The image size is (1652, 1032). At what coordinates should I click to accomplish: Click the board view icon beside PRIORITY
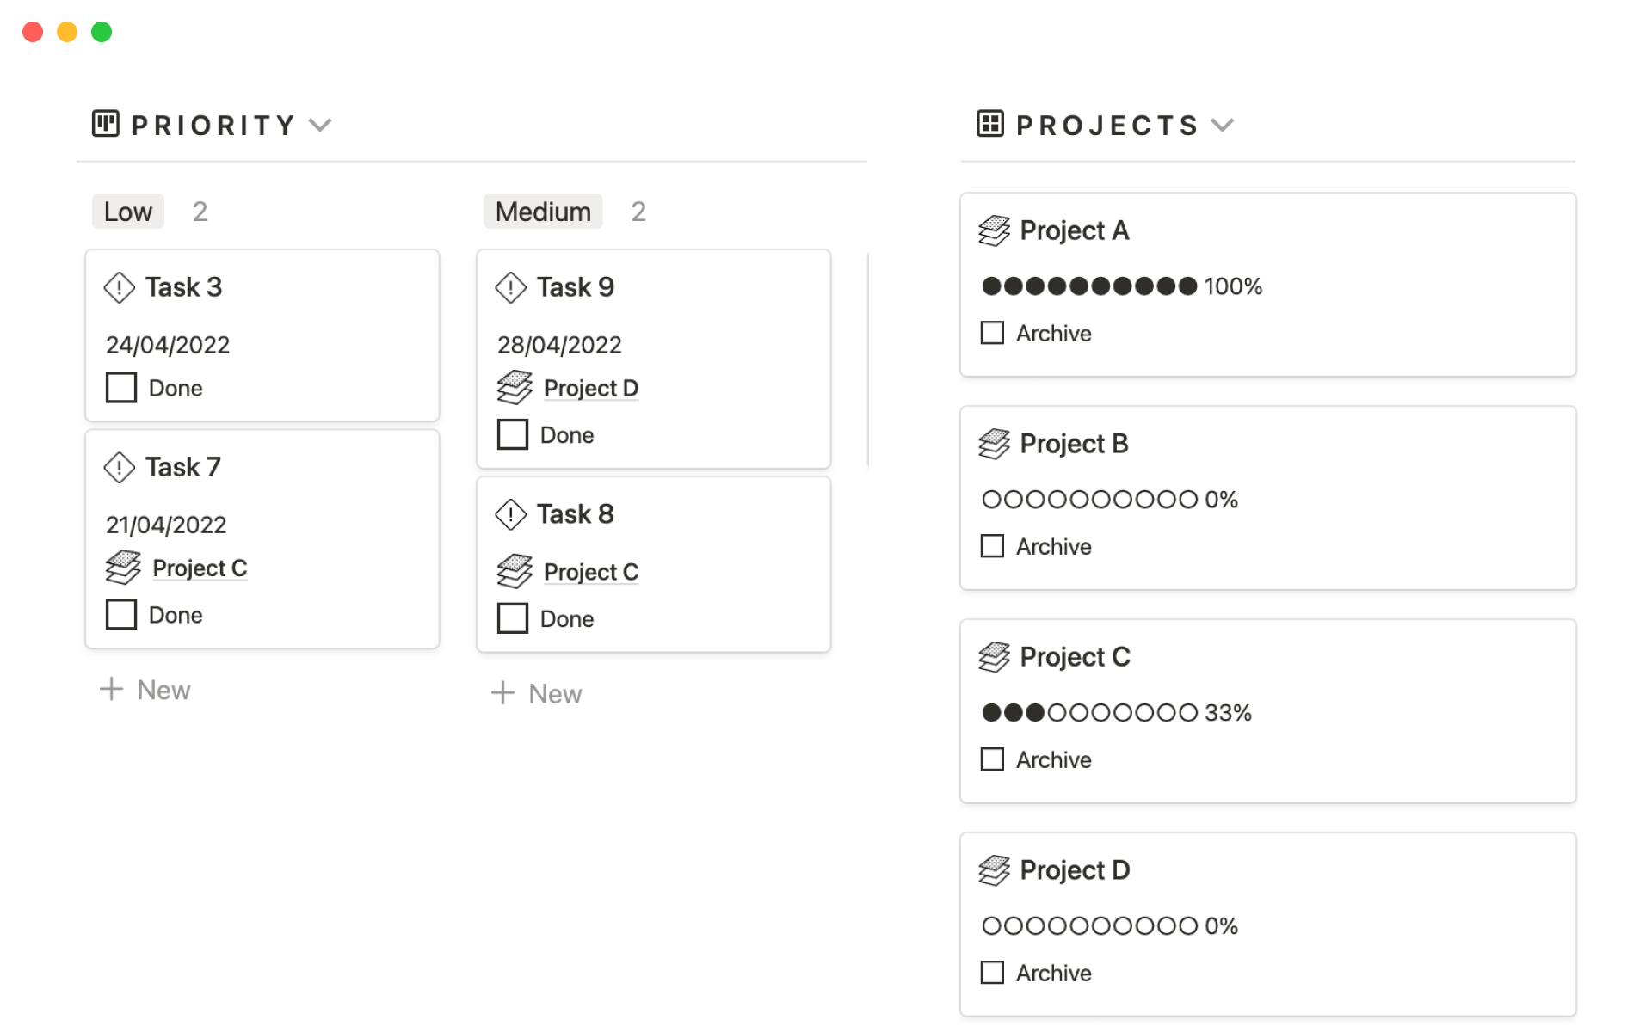tap(105, 124)
